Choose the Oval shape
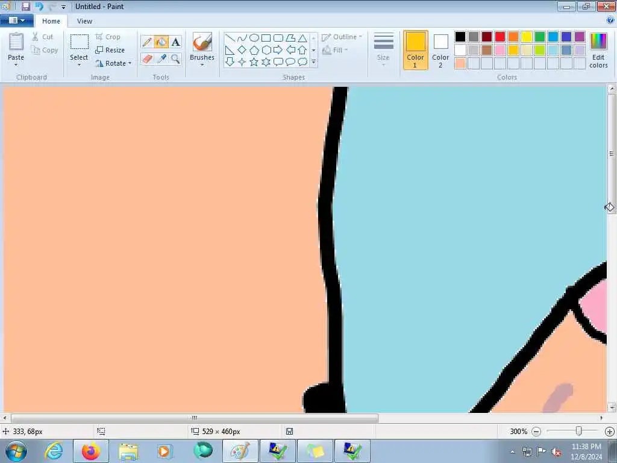 (254, 38)
